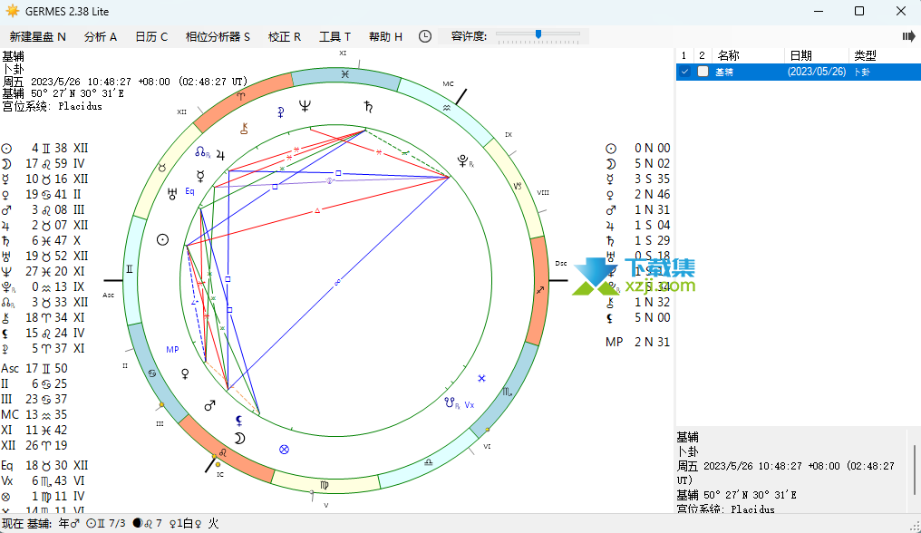The image size is (921, 533).
Task: Click the blue MP label inside the wheel
Action: pyautogui.click(x=172, y=350)
